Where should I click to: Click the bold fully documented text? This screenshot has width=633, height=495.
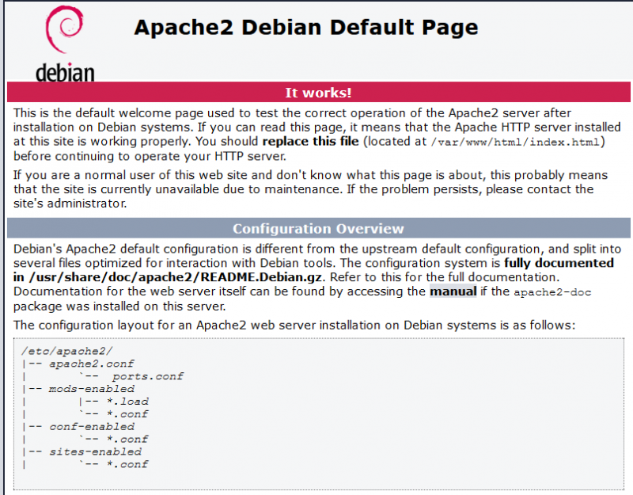(x=559, y=263)
